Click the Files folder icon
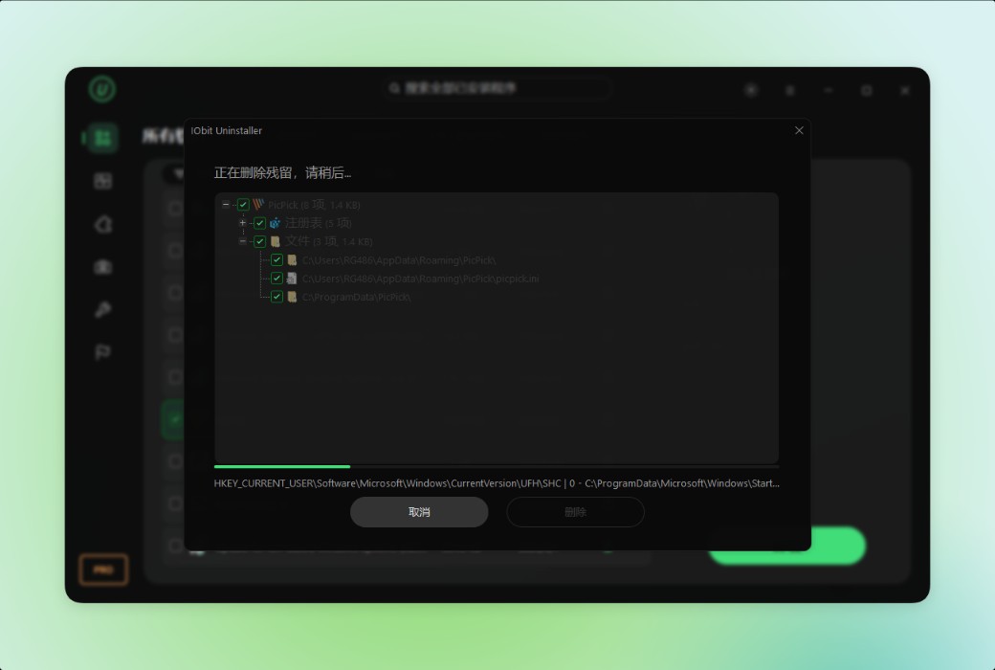The height and width of the screenshot is (670, 995). coord(276,241)
